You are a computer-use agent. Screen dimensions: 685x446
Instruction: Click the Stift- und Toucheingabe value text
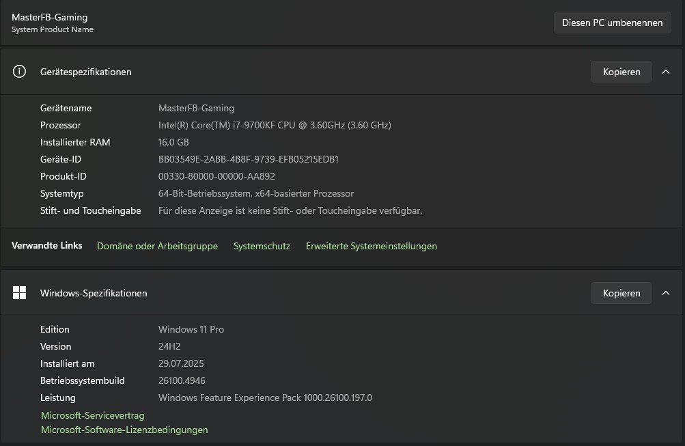pyautogui.click(x=290, y=210)
